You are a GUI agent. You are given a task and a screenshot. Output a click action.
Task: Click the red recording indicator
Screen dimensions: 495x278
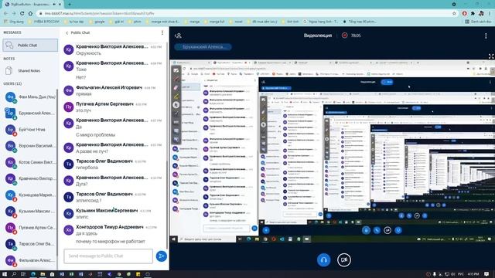pyautogui.click(x=344, y=36)
